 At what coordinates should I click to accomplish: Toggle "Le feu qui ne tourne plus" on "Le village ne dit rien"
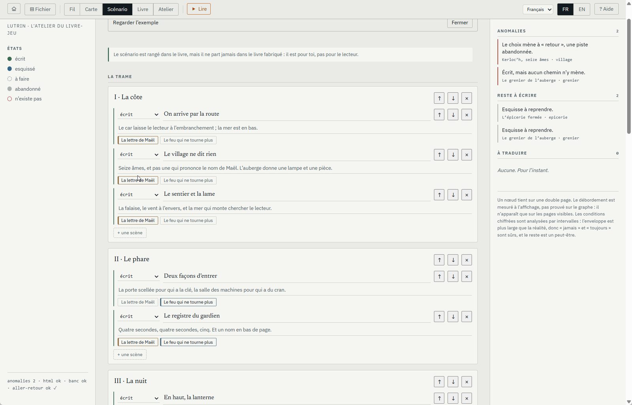pyautogui.click(x=188, y=180)
